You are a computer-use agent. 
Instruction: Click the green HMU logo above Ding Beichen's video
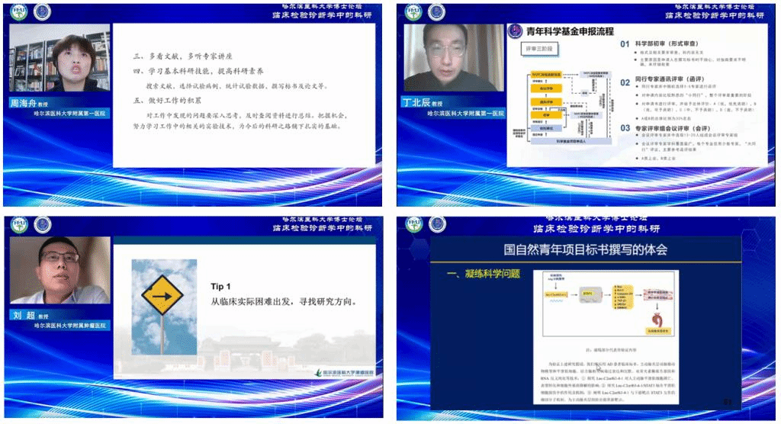coord(414,12)
